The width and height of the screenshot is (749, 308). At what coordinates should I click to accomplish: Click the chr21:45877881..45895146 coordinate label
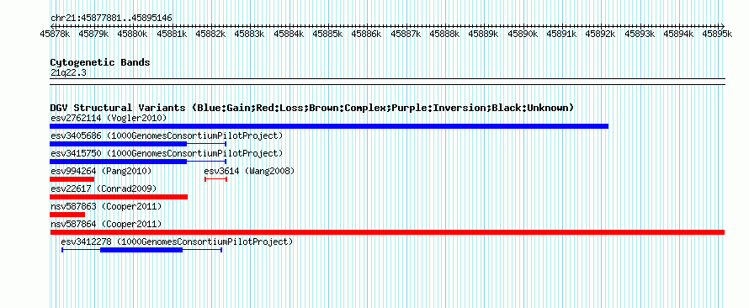(111, 18)
